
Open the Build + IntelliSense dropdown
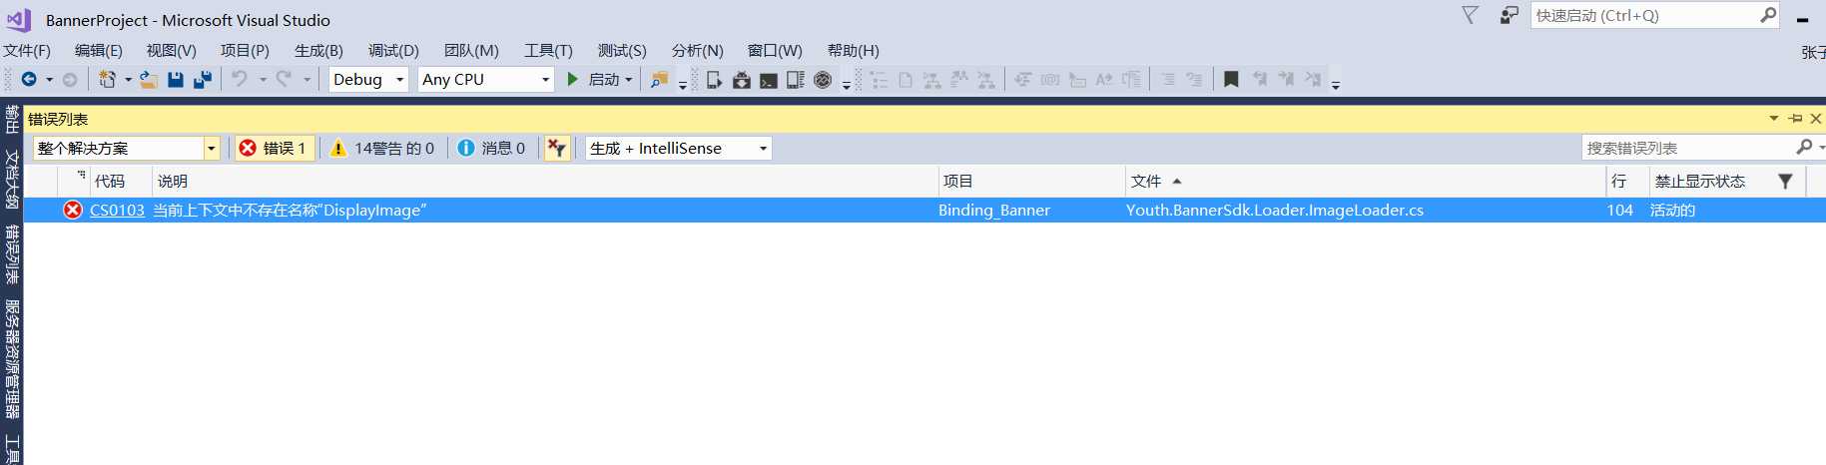coord(678,148)
